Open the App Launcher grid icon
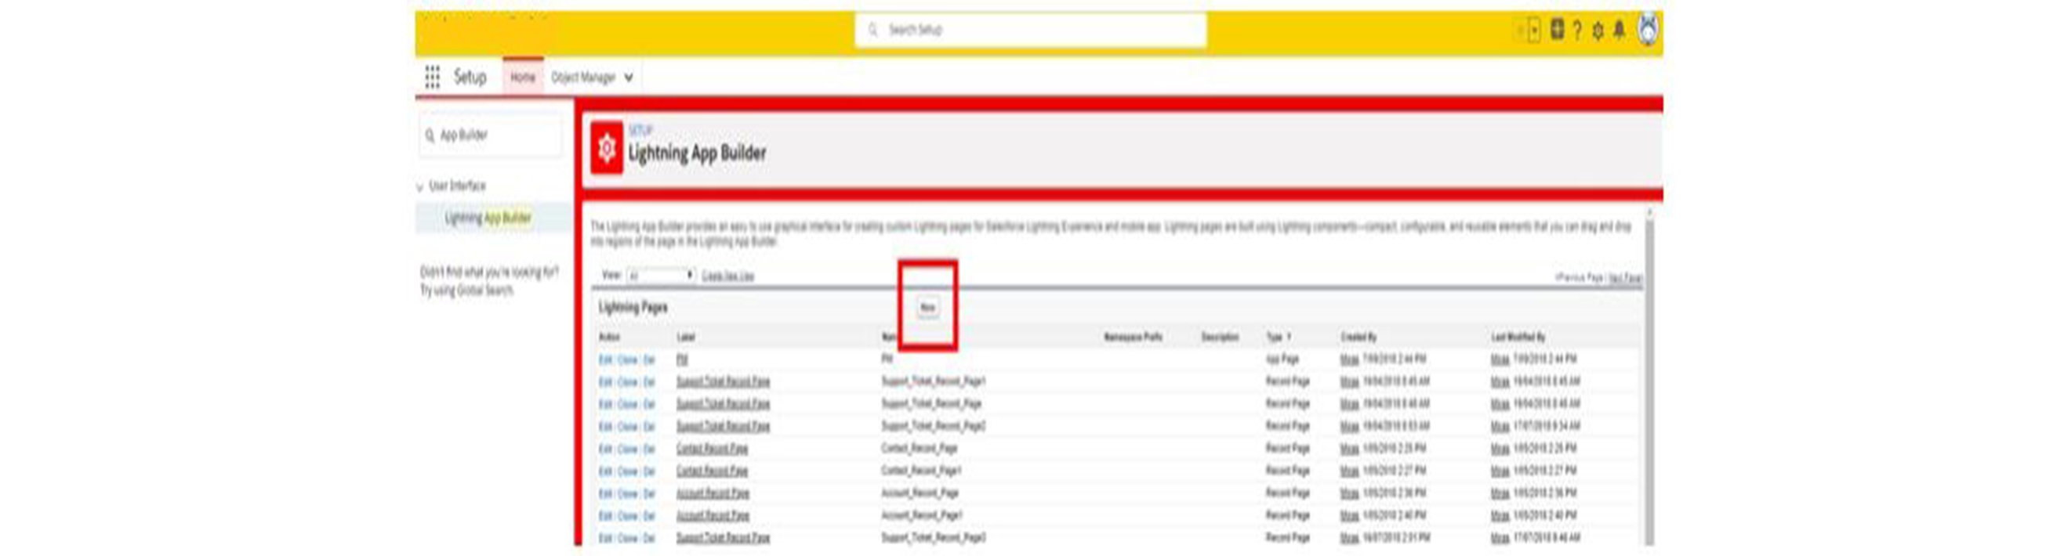The width and height of the screenshot is (2064, 556). coord(432,77)
